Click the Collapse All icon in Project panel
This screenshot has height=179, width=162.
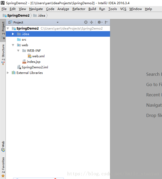[x=91, y=22]
